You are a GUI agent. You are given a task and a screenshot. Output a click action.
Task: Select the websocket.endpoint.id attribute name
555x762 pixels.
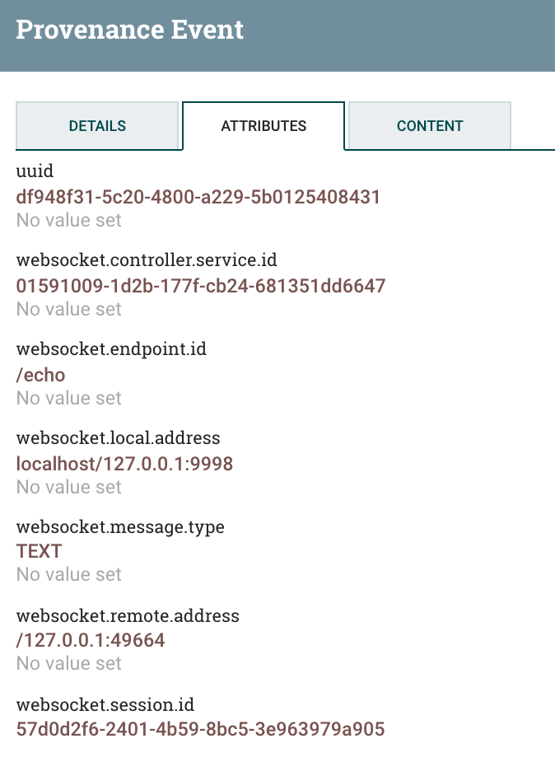[111, 349]
